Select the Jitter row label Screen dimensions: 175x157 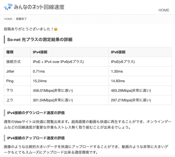tap(10, 71)
